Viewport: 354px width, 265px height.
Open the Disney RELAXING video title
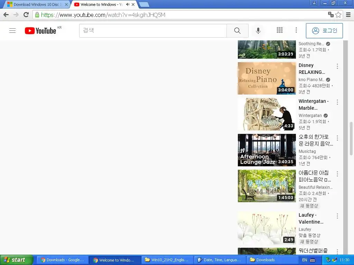312,69
